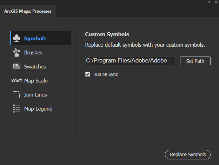Click the Swatches grid icon
This screenshot has width=219, height=165.
pos(17,66)
